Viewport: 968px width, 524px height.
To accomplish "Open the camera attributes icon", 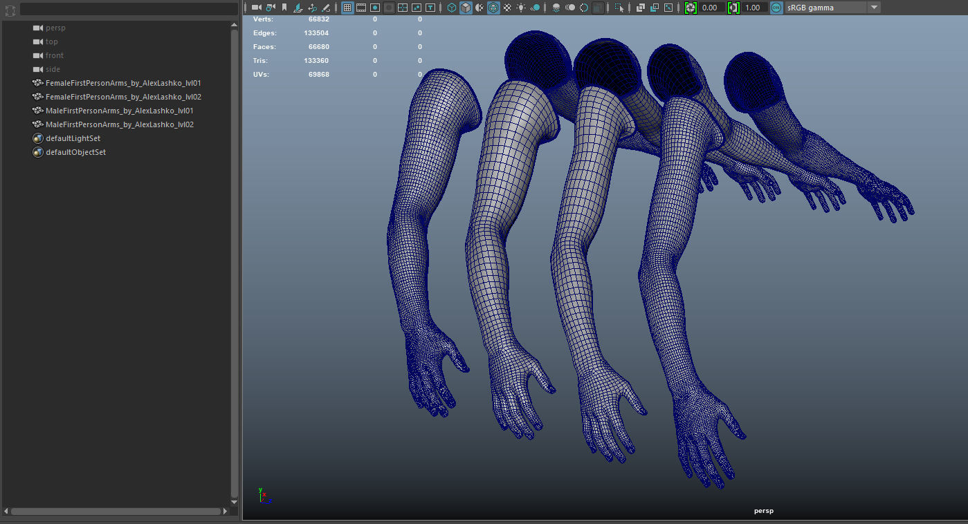I will coord(270,8).
